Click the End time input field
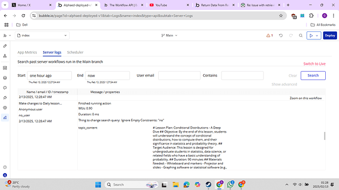The width and height of the screenshot is (339, 190). tap(108, 76)
